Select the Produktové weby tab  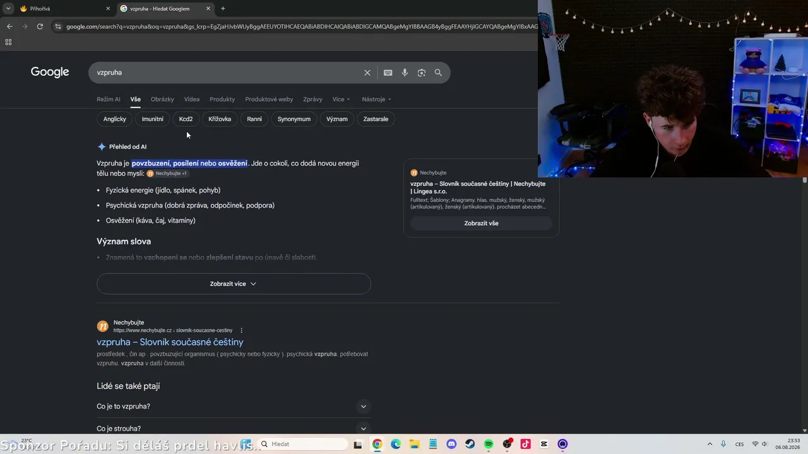tap(269, 99)
